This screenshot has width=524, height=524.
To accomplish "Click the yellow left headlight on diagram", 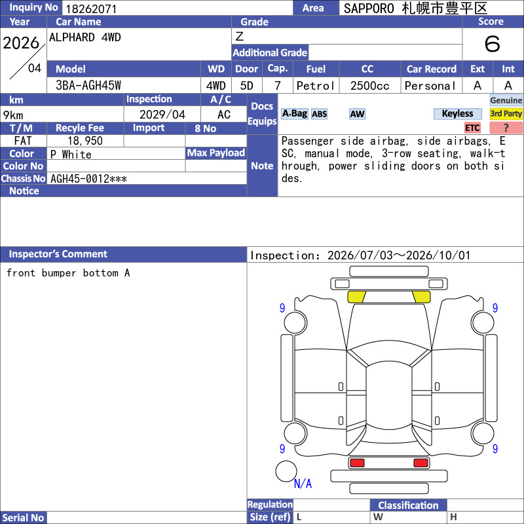I will tap(356, 297).
